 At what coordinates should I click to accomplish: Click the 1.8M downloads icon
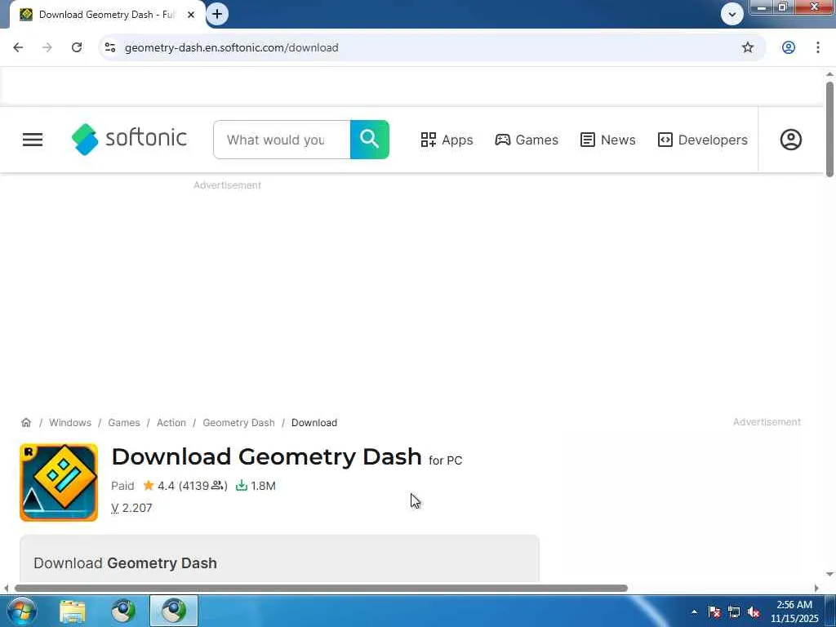coord(242,486)
